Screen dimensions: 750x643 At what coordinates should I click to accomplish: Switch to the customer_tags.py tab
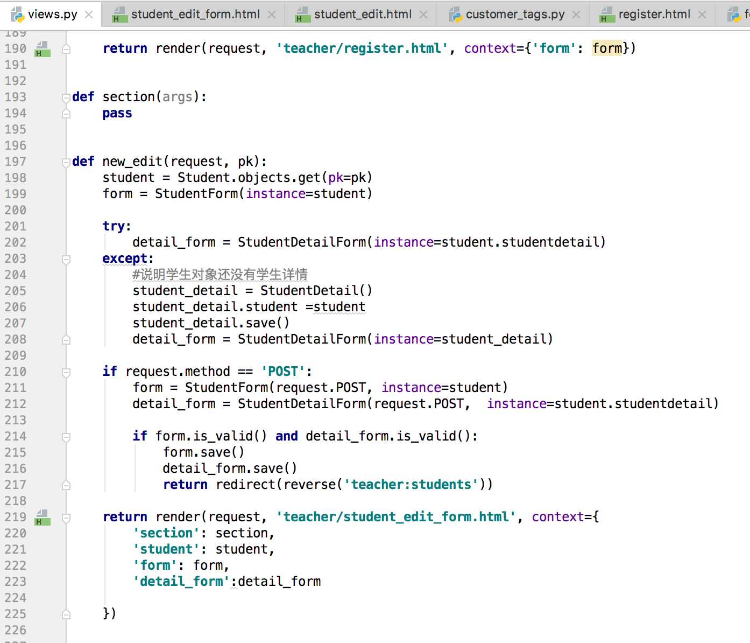[514, 15]
